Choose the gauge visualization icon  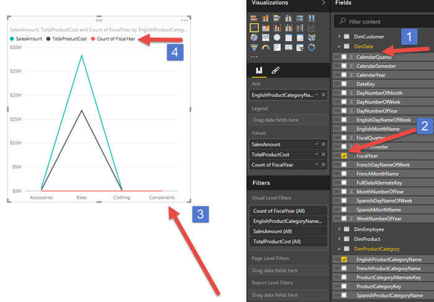click(x=266, y=48)
